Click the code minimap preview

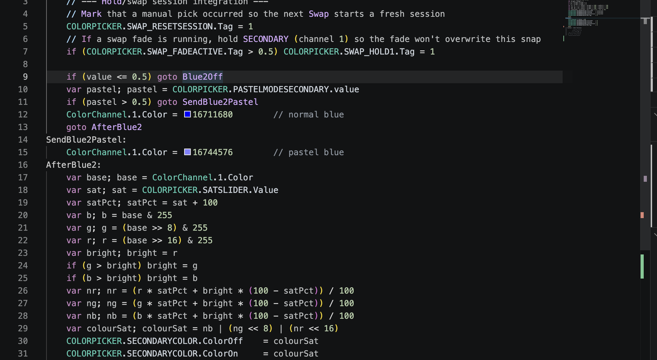point(588,18)
